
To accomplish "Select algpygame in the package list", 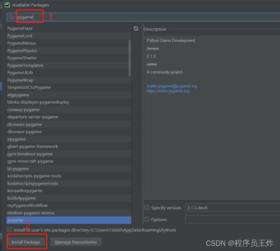I will (69, 95).
